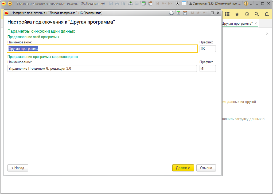Close the "Другая программа" tab
The width and height of the screenshot is (273, 194).
point(256,24)
